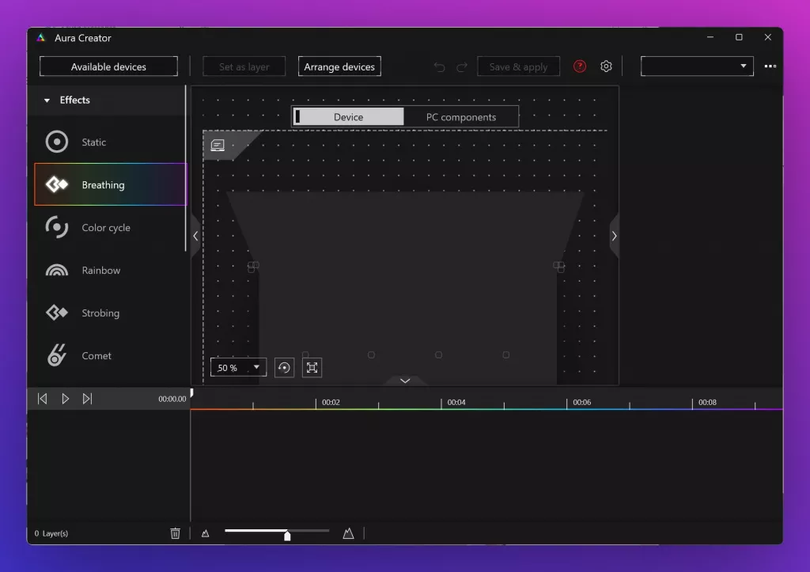Select the Rainbow effect
The image size is (810, 572).
tap(100, 270)
